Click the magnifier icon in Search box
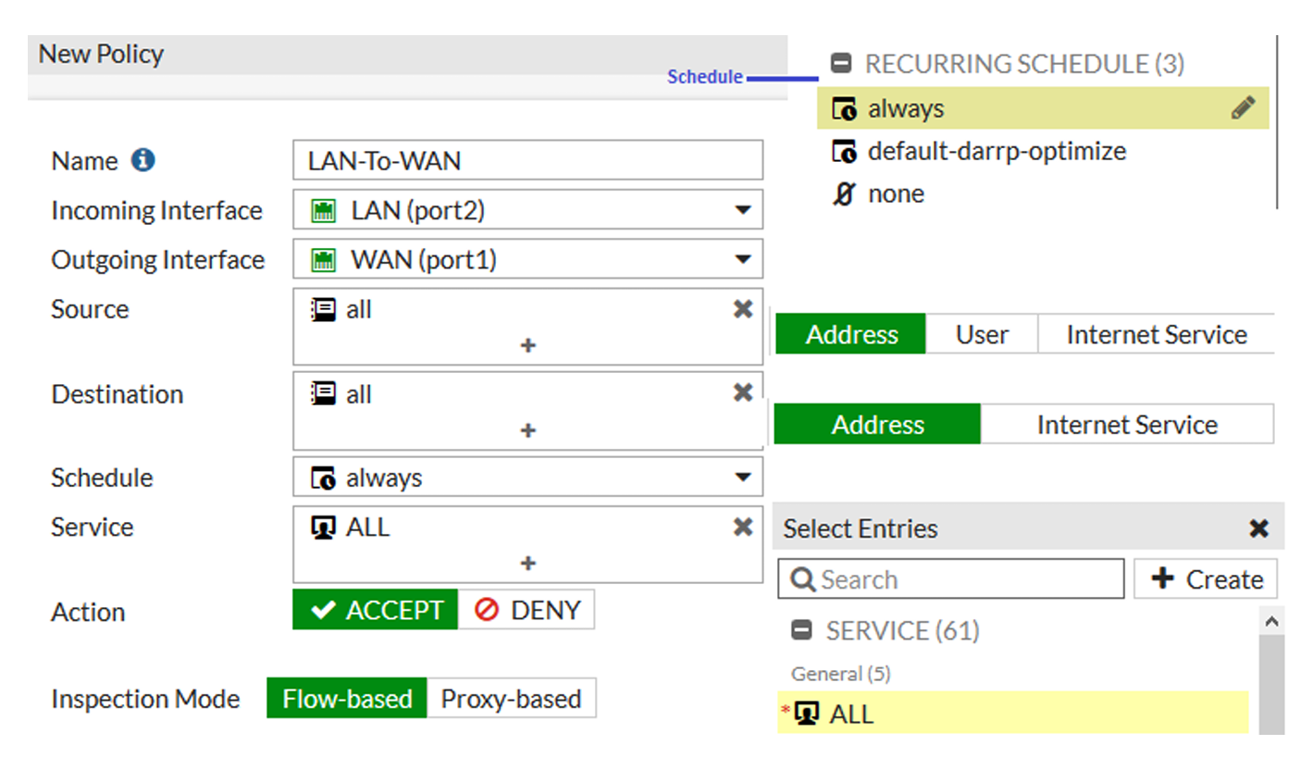Screen dimensions: 1312x770 [x=804, y=580]
